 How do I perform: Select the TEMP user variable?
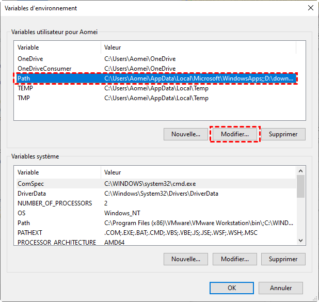(155, 88)
